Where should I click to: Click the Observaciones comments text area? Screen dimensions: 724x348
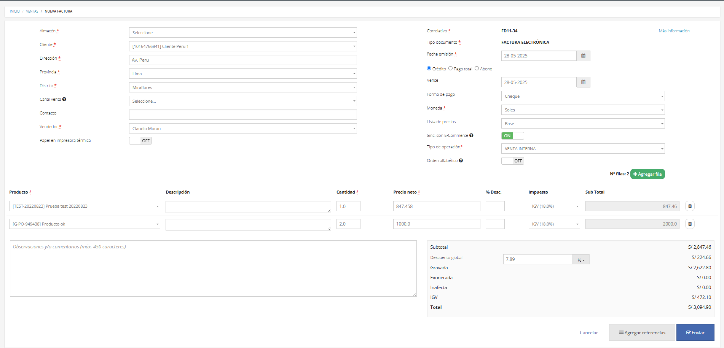point(213,269)
